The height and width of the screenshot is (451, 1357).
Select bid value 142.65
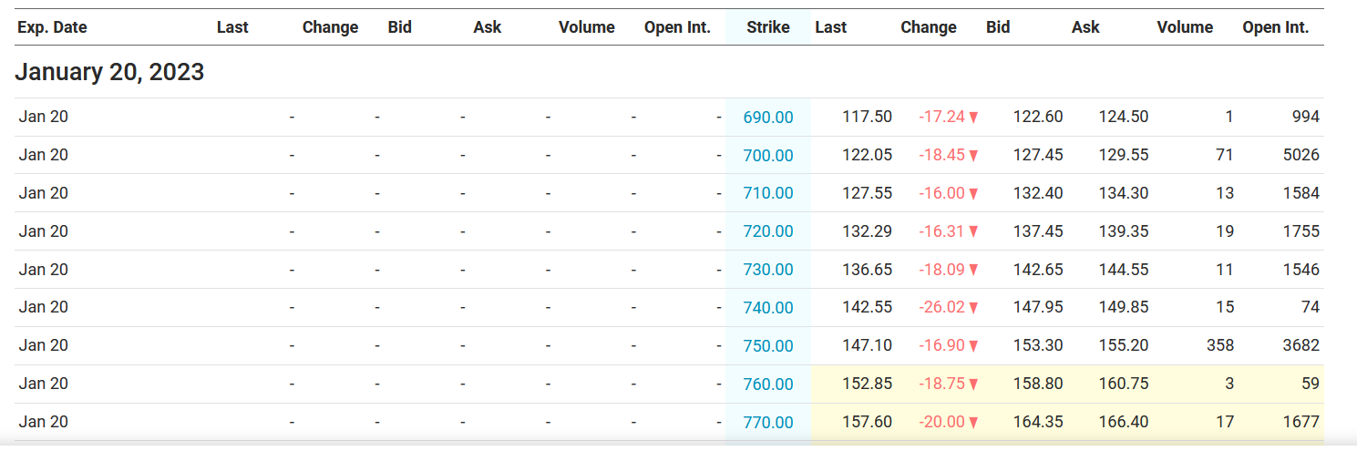point(1038,270)
